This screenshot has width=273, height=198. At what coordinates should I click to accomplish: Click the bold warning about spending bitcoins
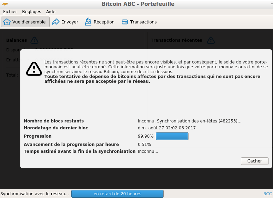click(x=152, y=79)
